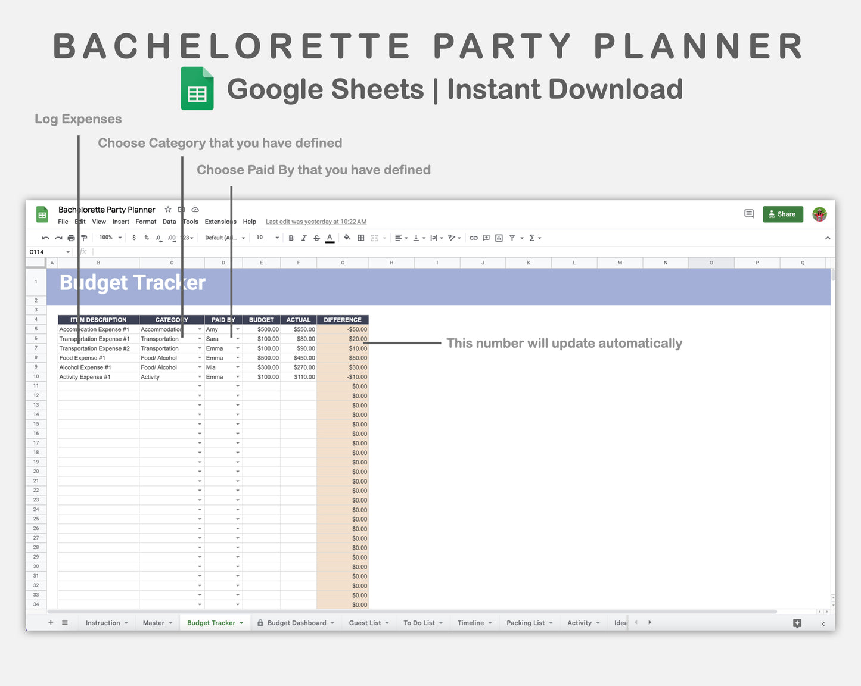Screen dimensions: 861x686
Task: Open the Fill color tool
Action: coord(347,238)
